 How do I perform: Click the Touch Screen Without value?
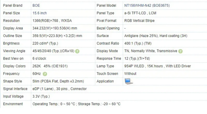tap(130, 74)
